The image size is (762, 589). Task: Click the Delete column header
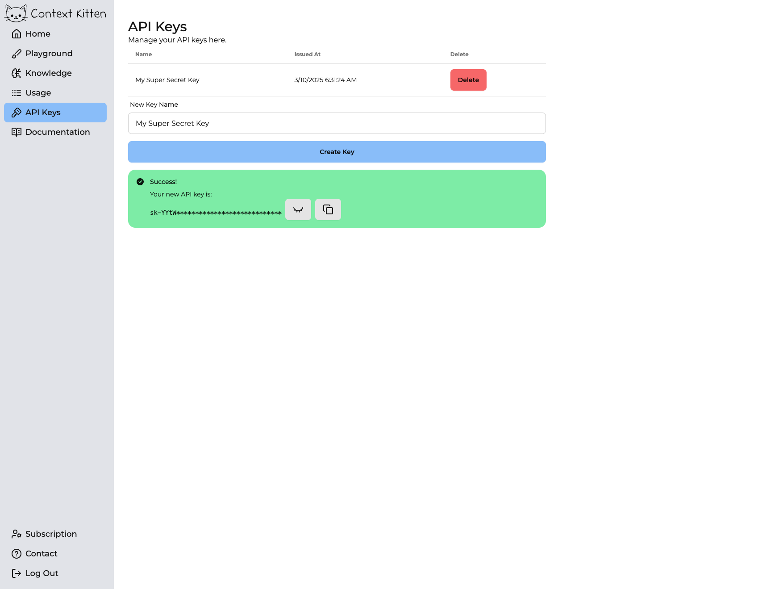459,54
